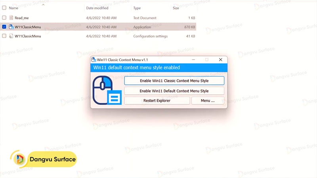Viewport: 317px width, 178px height.
Task: Click the sort arrow above Name
Action: point(43,5)
